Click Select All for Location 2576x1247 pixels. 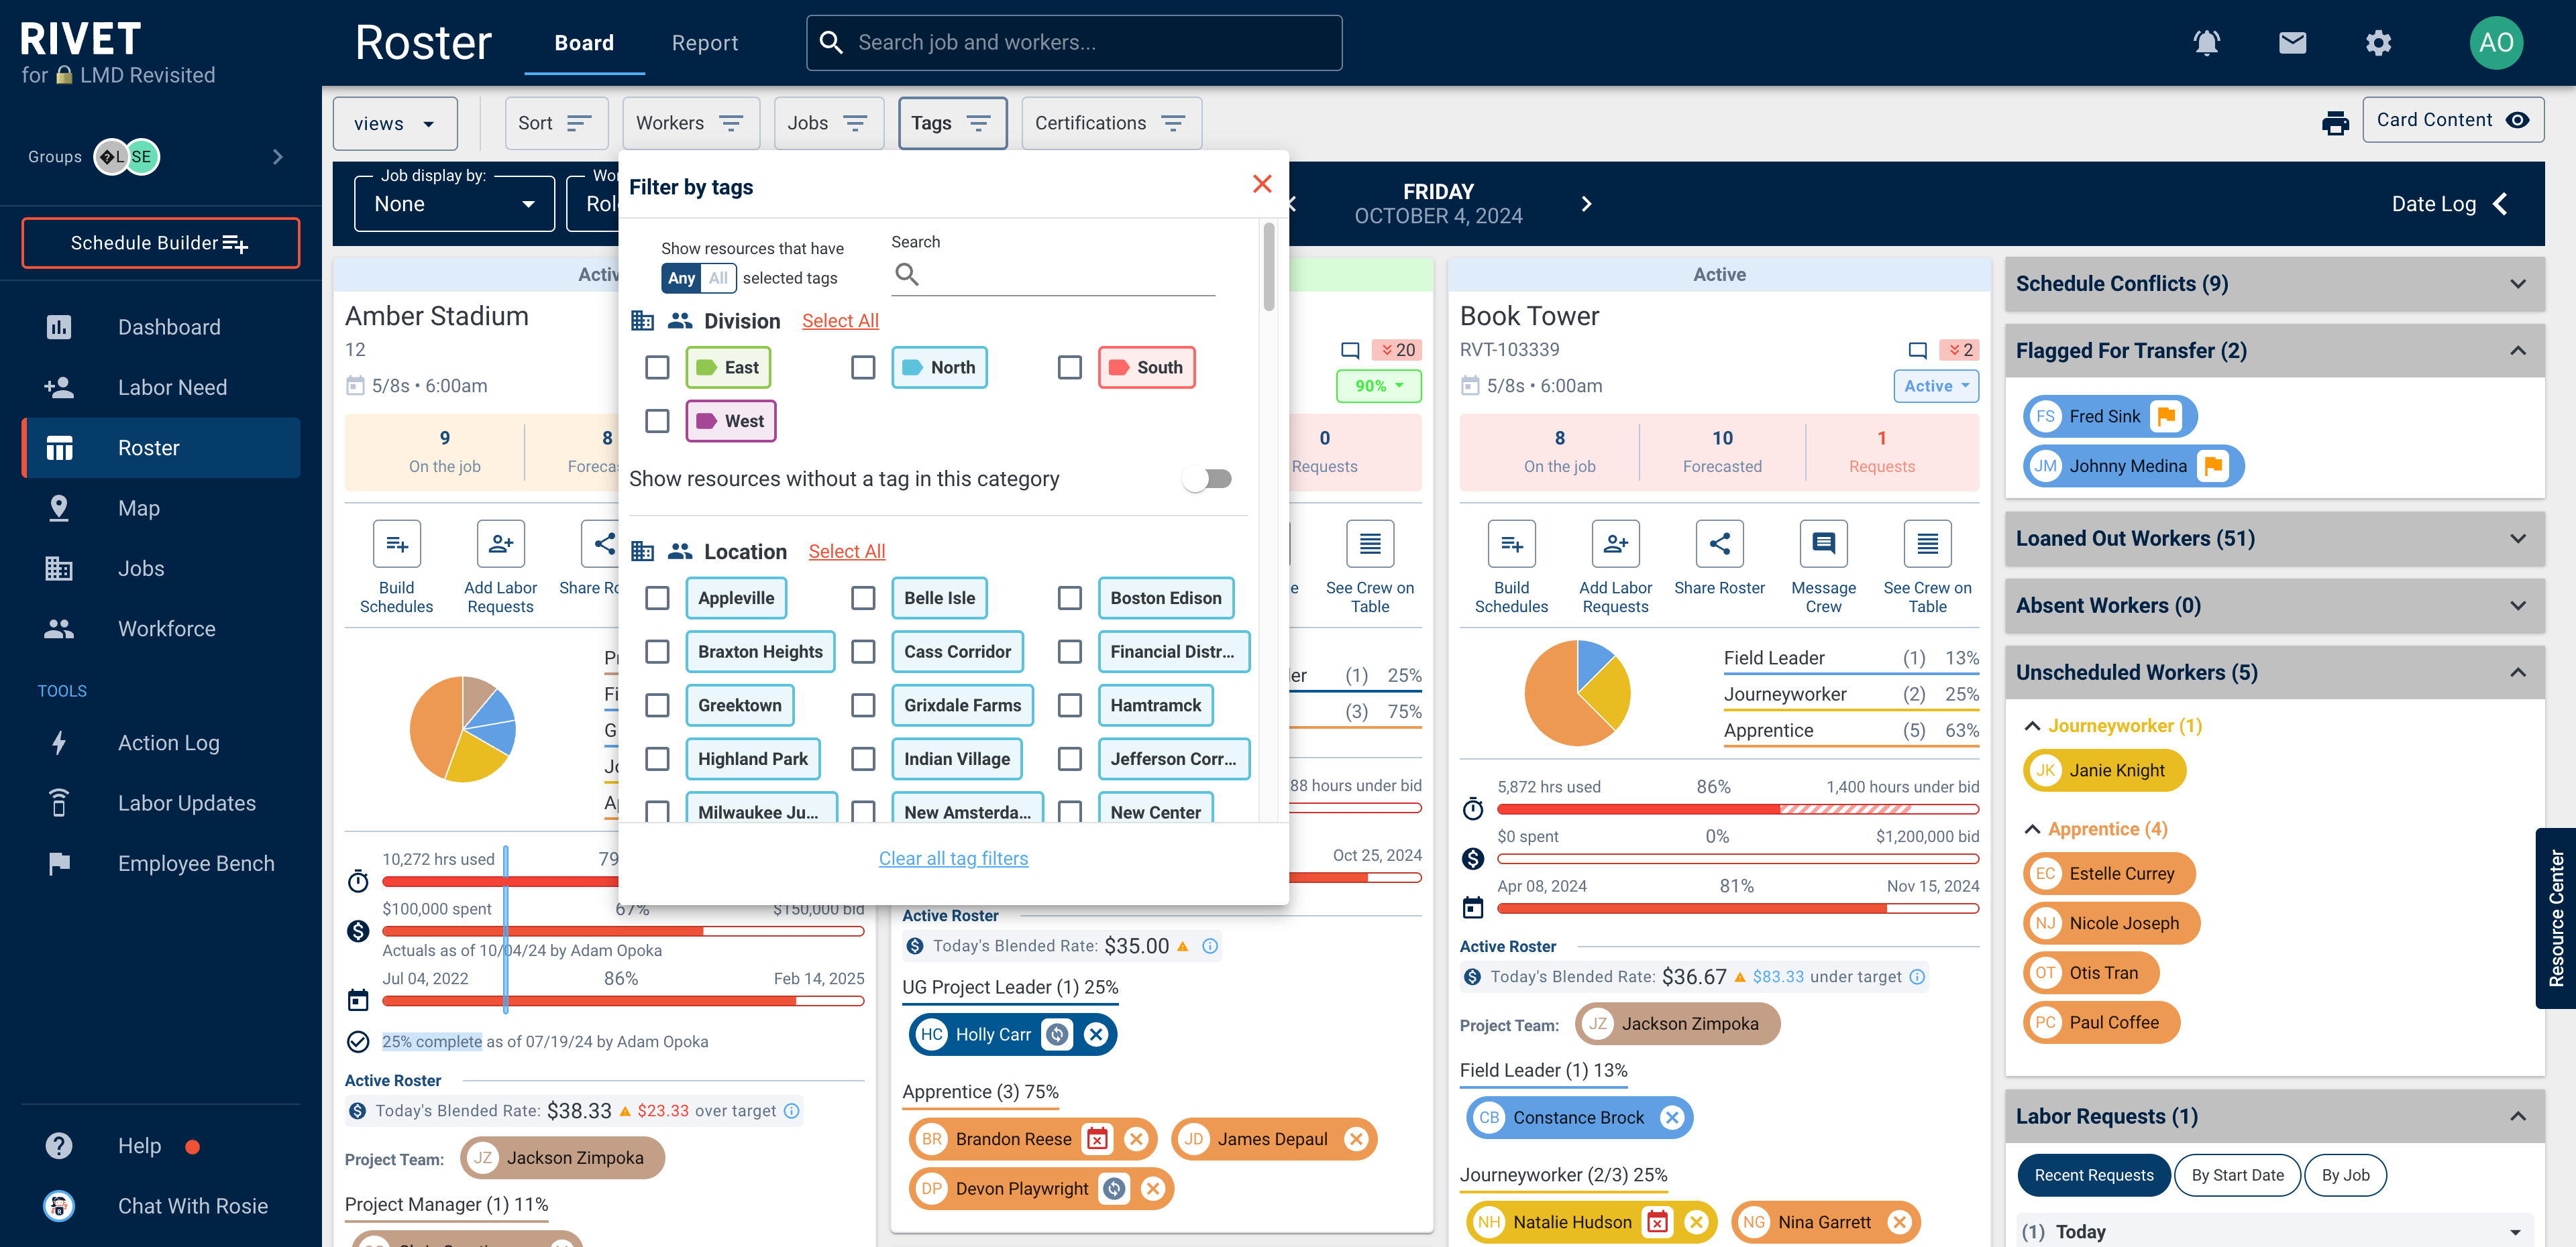(x=846, y=552)
